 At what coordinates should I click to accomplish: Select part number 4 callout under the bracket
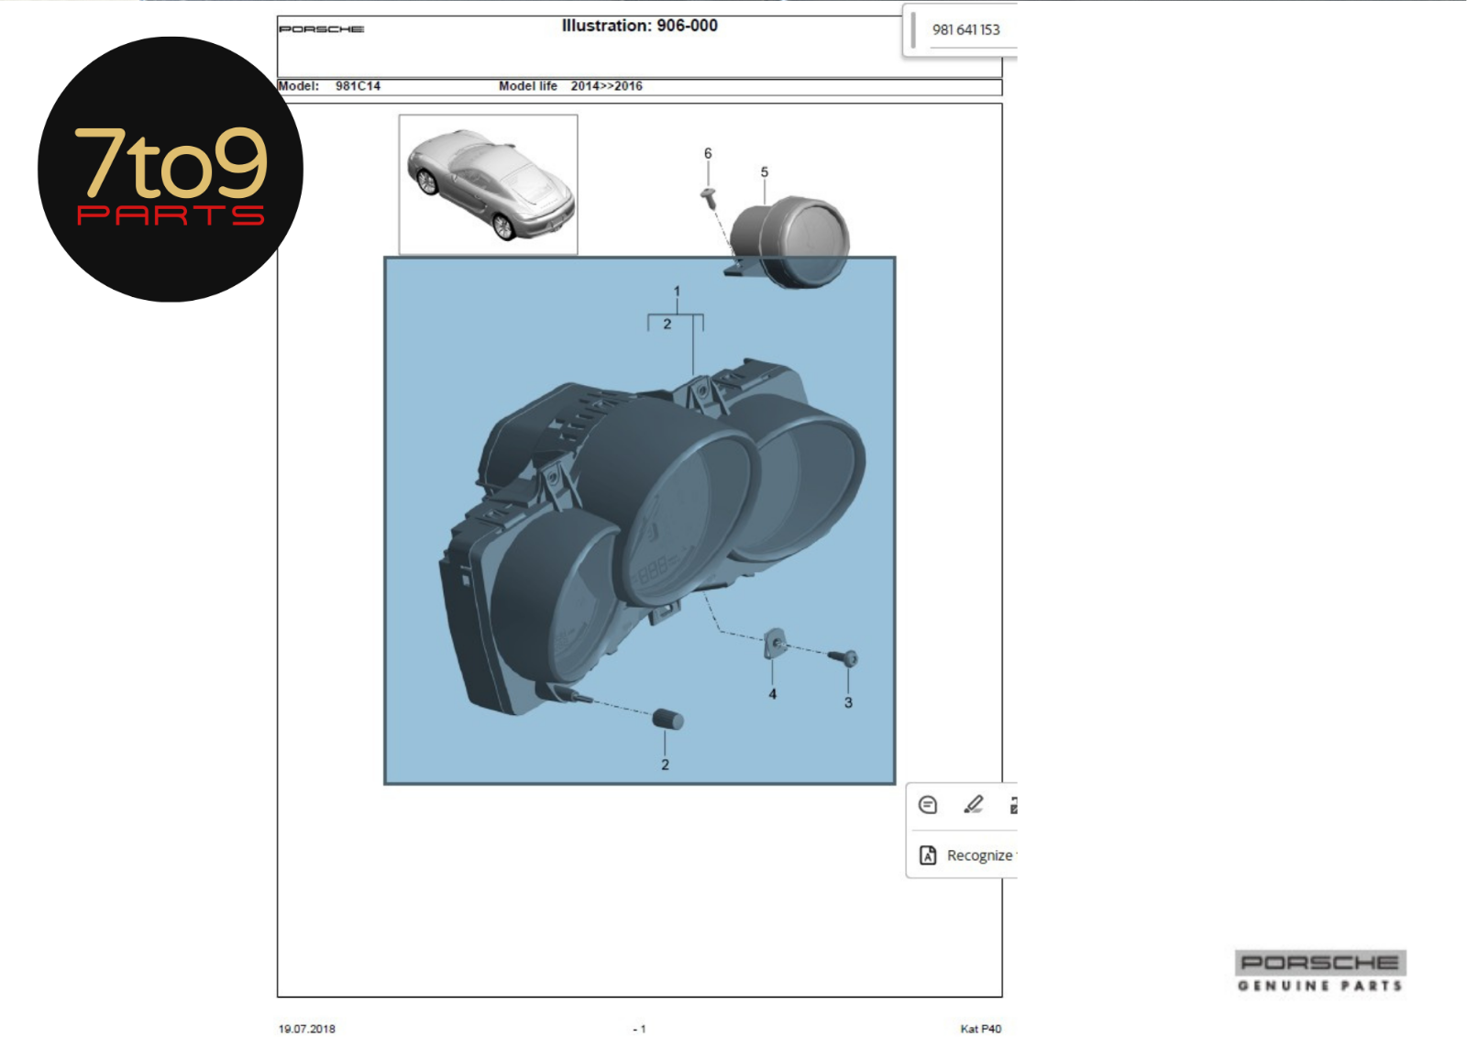(772, 694)
